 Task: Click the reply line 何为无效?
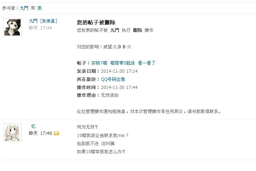tap(87, 127)
